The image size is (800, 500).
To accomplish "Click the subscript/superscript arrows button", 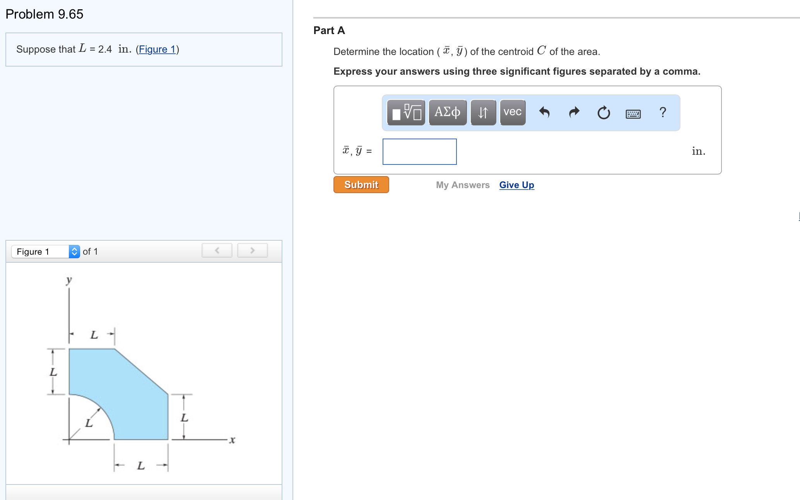I will point(483,113).
